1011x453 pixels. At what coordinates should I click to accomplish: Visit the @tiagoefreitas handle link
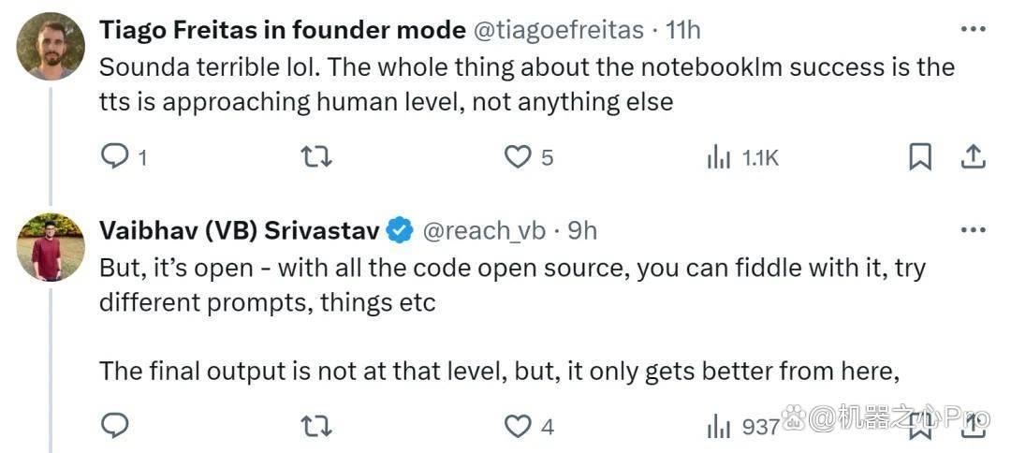pos(559,30)
